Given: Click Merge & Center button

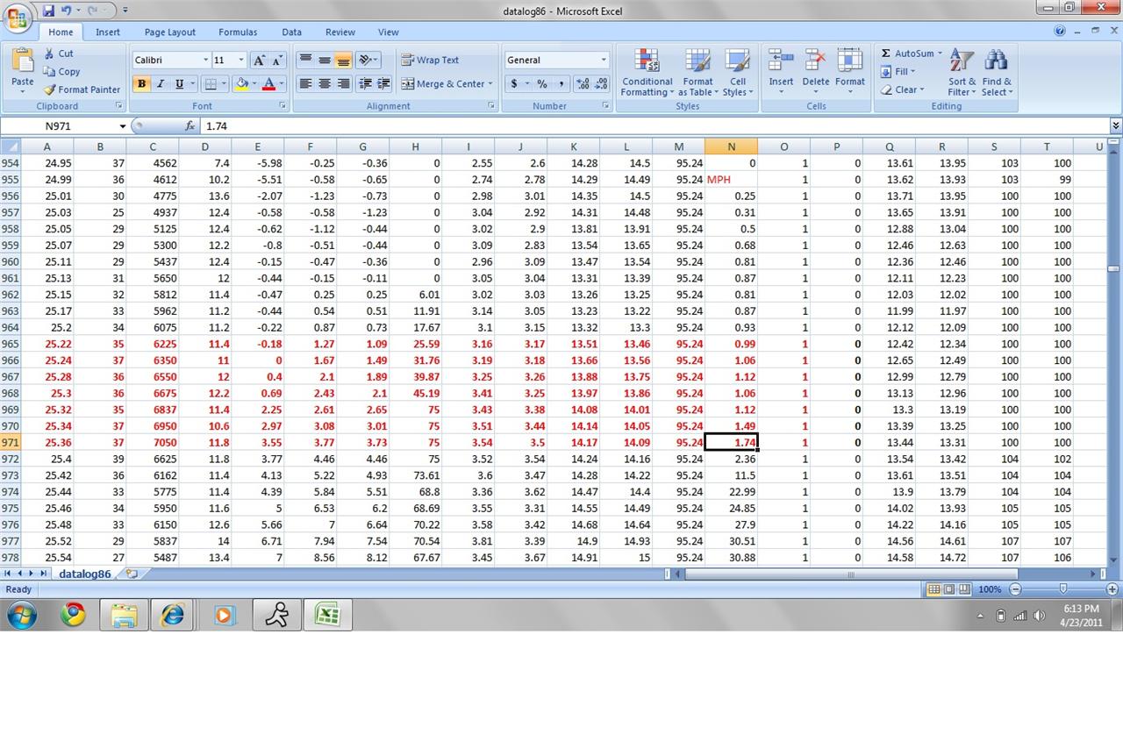Looking at the screenshot, I should click(x=443, y=84).
